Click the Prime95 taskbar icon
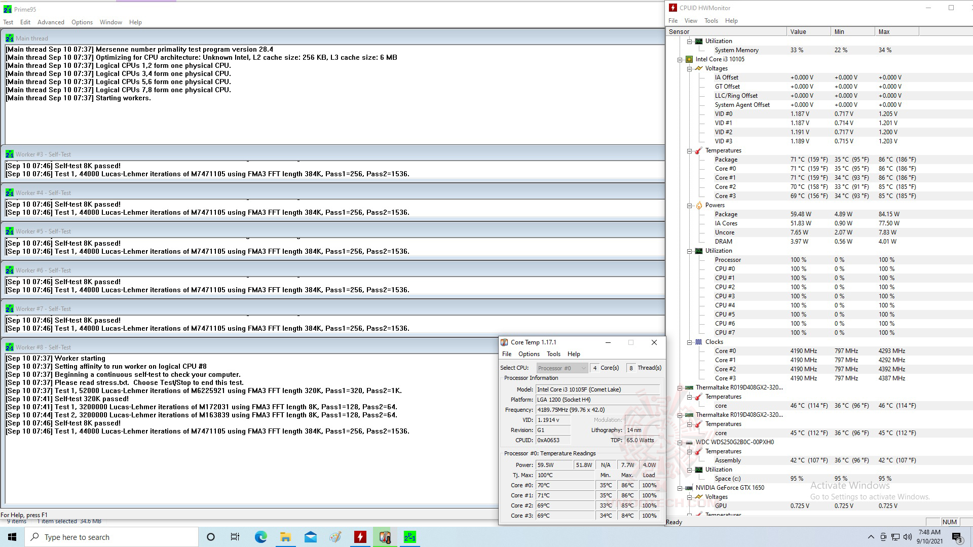The image size is (973, 547). 410,537
